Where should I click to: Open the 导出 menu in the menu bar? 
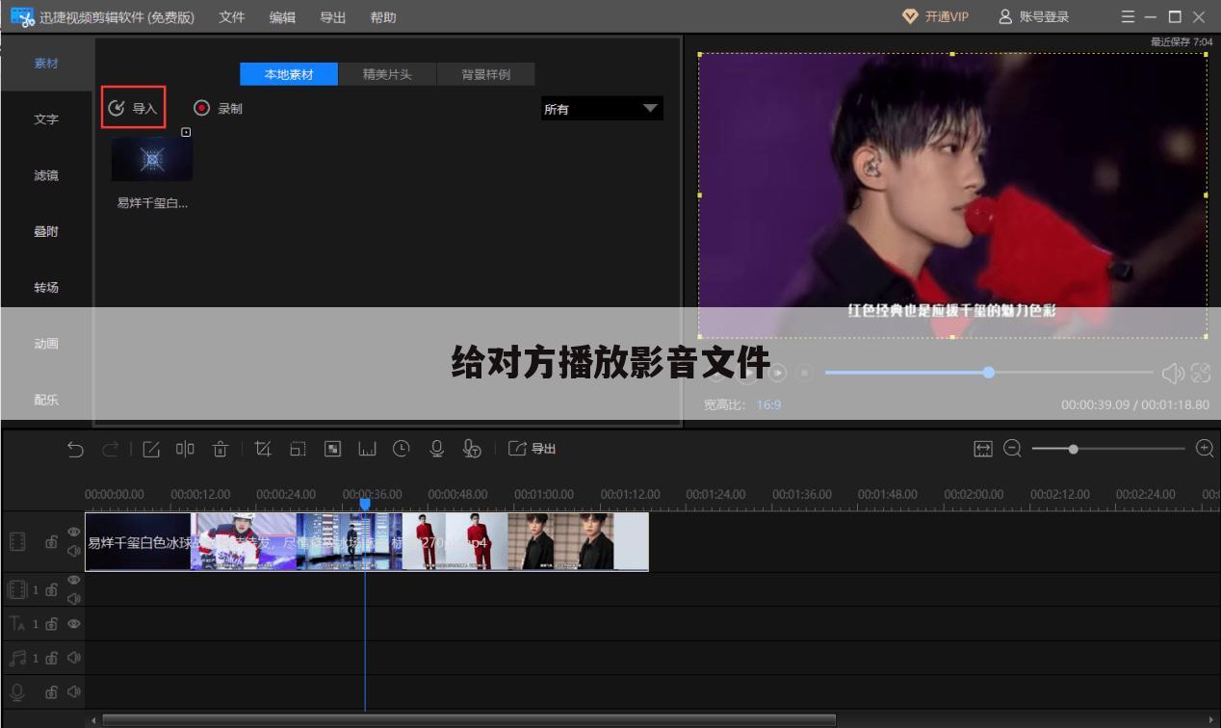click(x=332, y=17)
